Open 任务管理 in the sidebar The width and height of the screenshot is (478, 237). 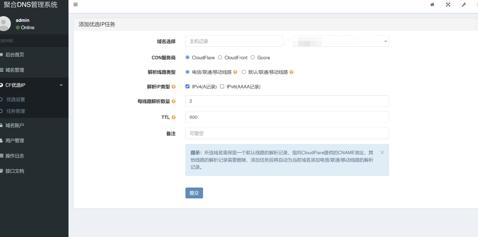point(16,111)
